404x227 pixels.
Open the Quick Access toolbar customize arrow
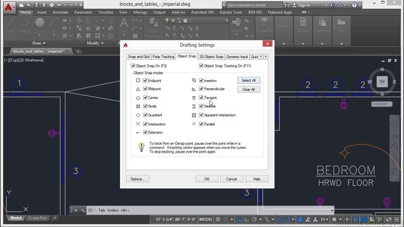81,5
